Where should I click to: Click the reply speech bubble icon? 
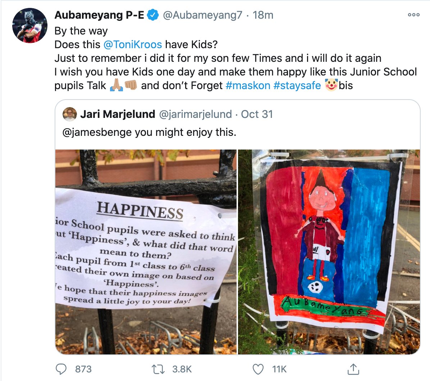click(x=61, y=369)
